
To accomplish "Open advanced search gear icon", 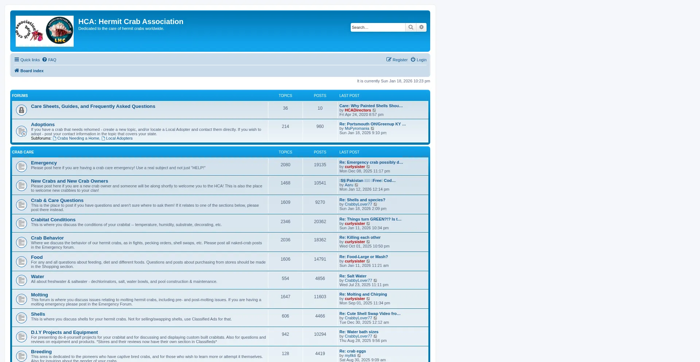I will pos(421,27).
